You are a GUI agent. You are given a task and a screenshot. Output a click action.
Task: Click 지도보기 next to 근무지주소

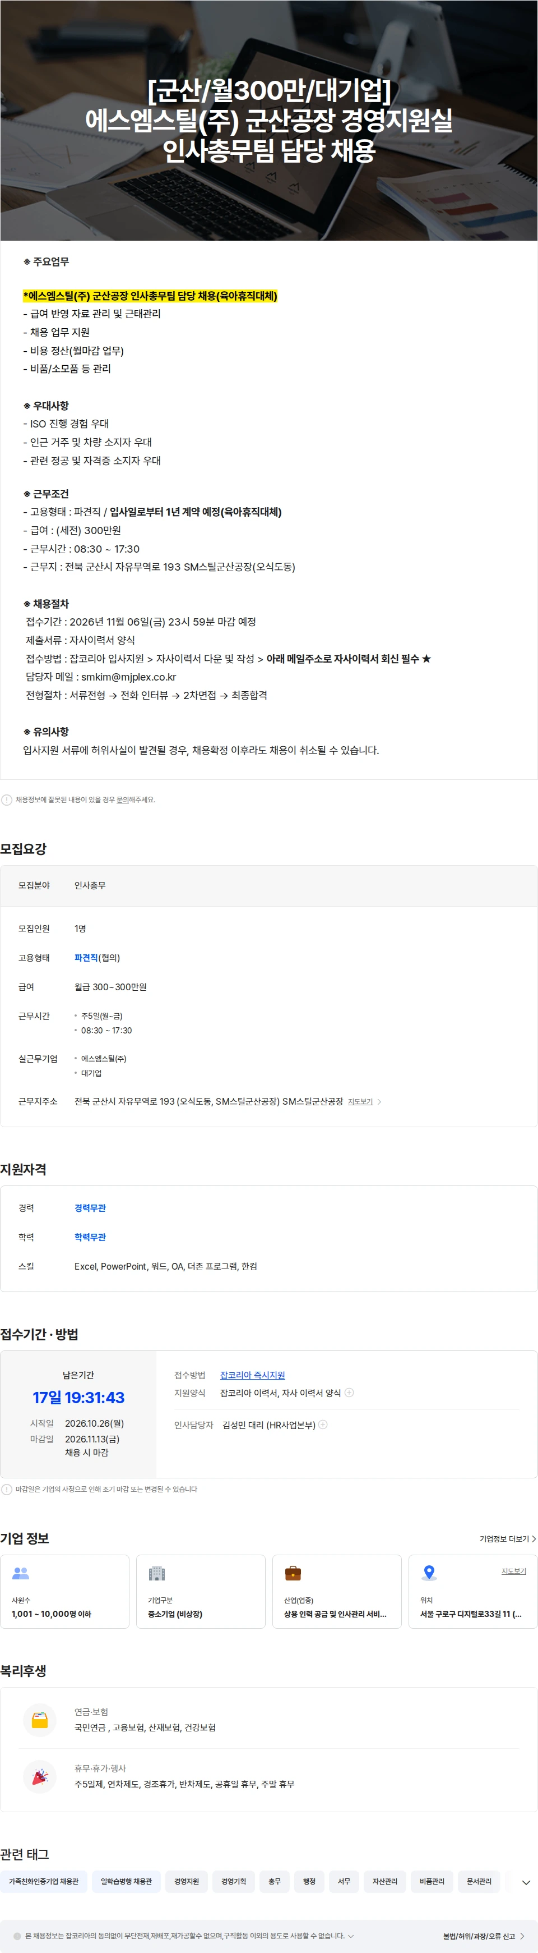[360, 1101]
